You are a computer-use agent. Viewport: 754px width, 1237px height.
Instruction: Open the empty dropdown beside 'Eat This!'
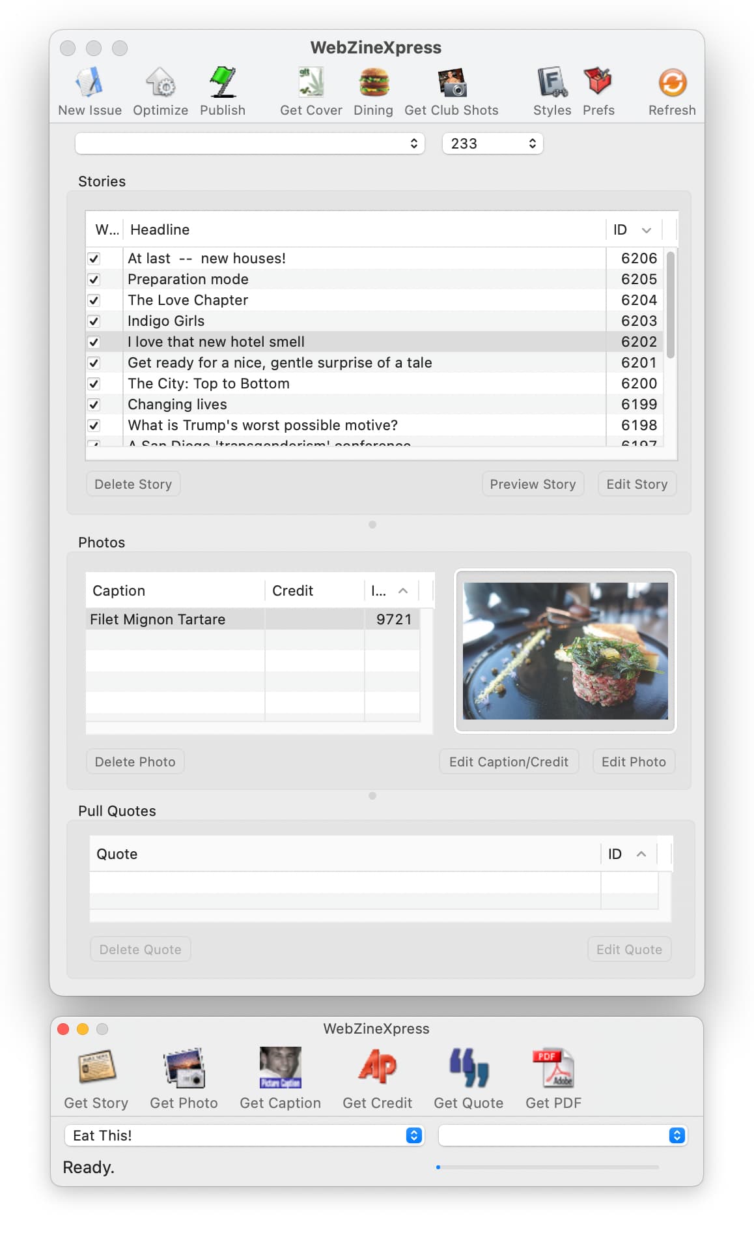[x=563, y=1135]
